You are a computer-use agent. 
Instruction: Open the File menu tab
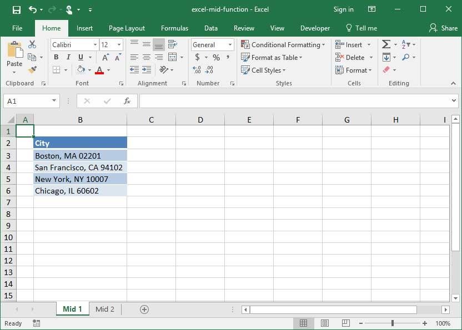pyautogui.click(x=17, y=28)
